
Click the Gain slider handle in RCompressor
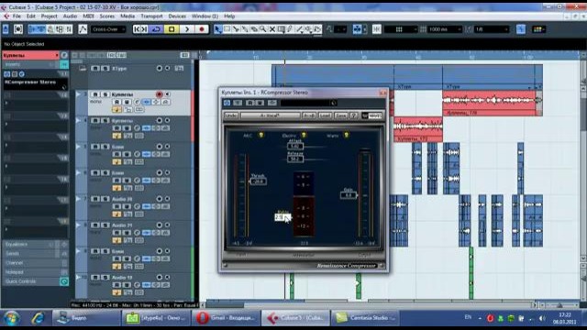point(349,195)
